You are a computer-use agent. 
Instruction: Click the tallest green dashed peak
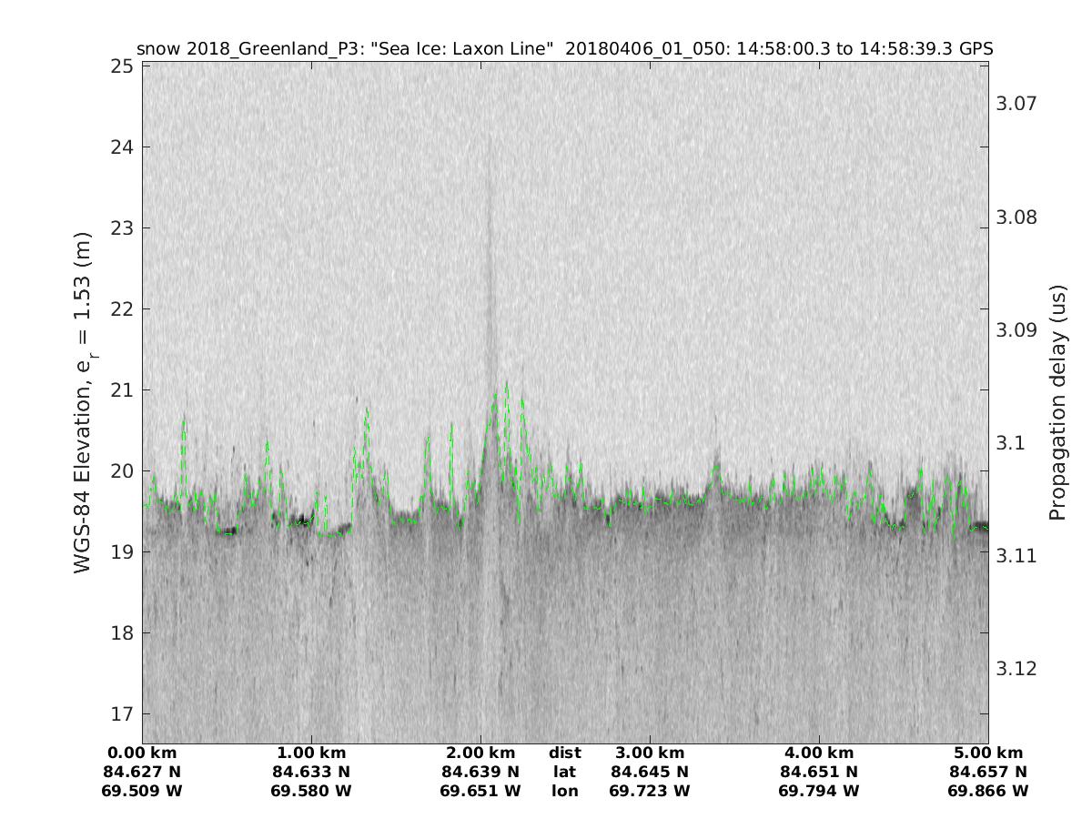pyautogui.click(x=506, y=384)
